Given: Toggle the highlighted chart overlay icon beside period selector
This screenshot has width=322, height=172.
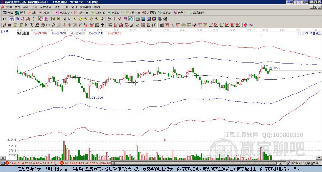Looking at the screenshot, I should (x=12, y=19).
